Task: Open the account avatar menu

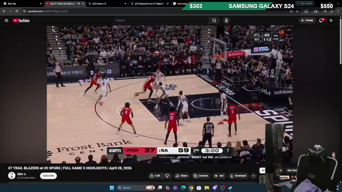Action: pyautogui.click(x=331, y=20)
